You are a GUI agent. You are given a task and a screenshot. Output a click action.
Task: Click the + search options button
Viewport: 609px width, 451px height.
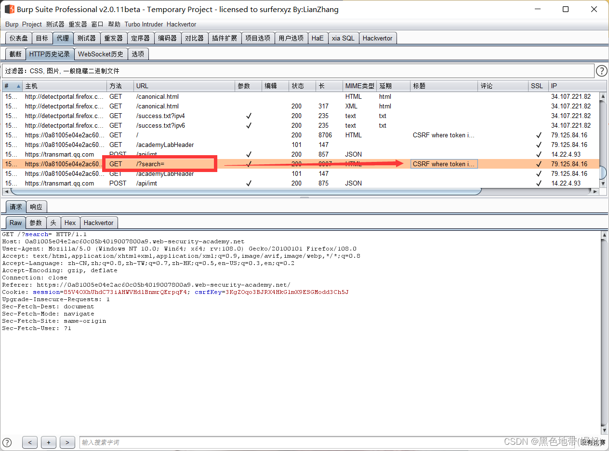(49, 442)
